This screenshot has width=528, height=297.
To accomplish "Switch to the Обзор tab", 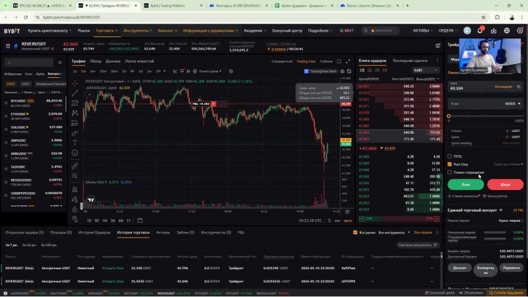I will coord(96,61).
